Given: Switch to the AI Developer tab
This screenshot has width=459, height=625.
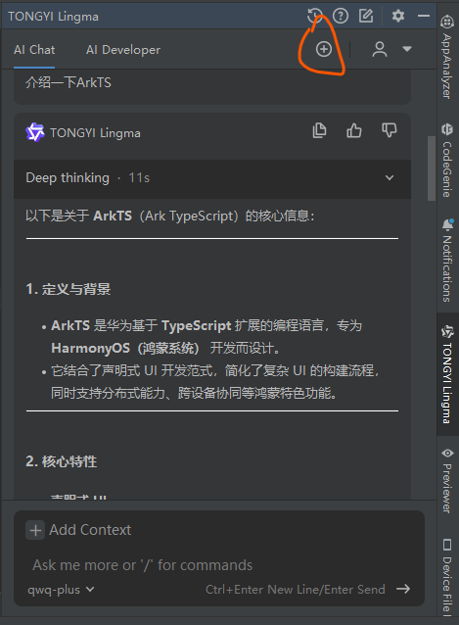Looking at the screenshot, I should coord(123,50).
